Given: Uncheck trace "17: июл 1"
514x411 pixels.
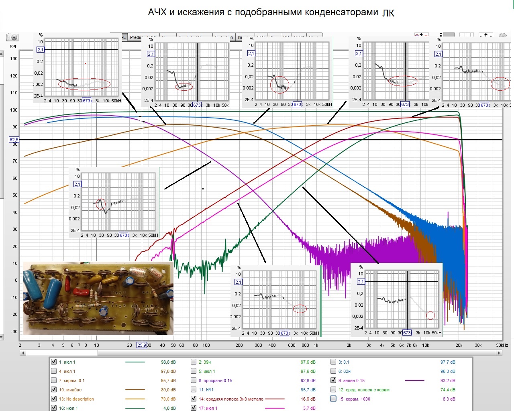Looking at the screenshot, I should click(194, 408).
